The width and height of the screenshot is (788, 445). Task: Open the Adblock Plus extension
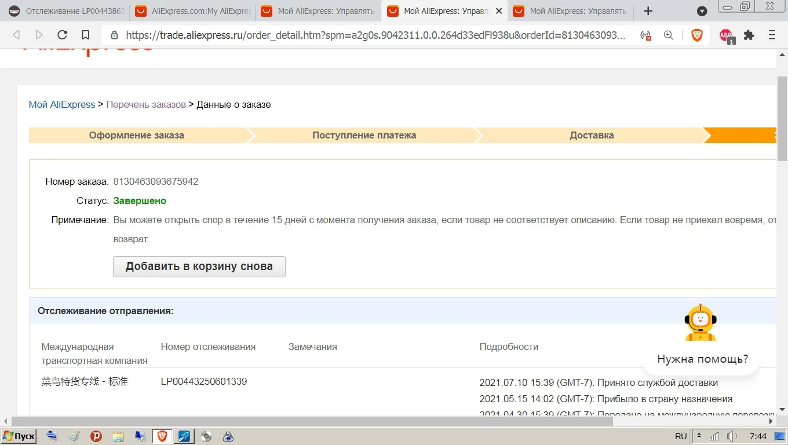726,36
